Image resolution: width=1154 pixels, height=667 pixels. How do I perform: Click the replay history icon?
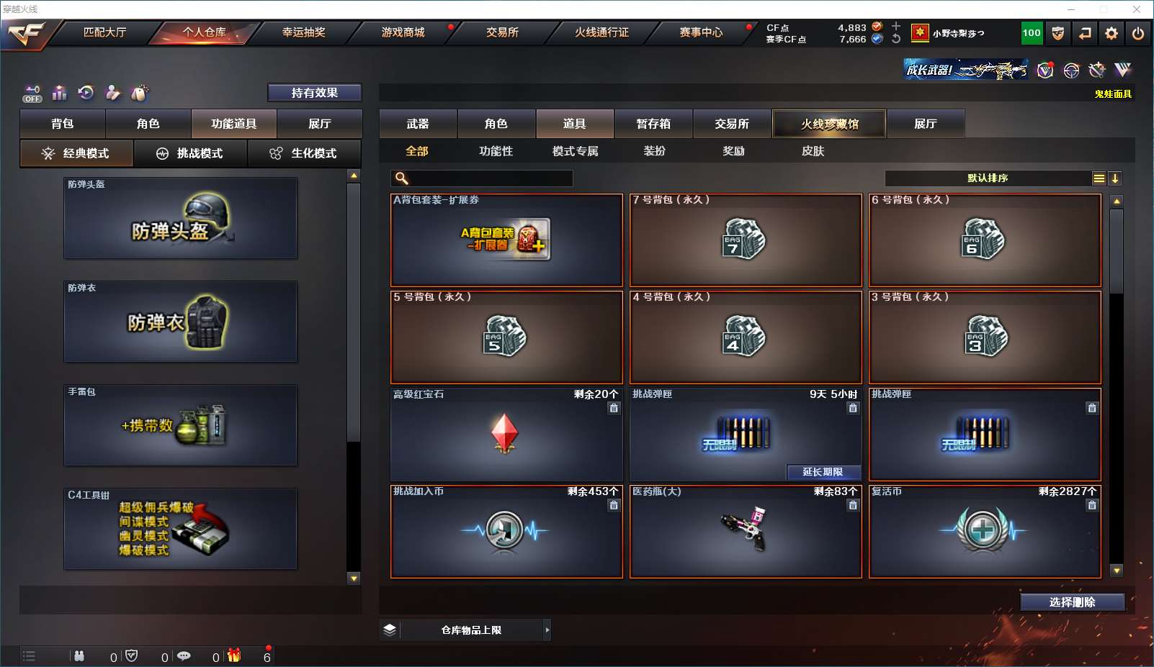pos(86,92)
